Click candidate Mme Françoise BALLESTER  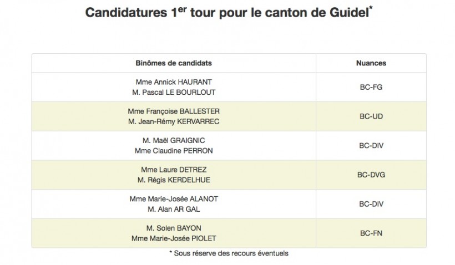[174, 111]
